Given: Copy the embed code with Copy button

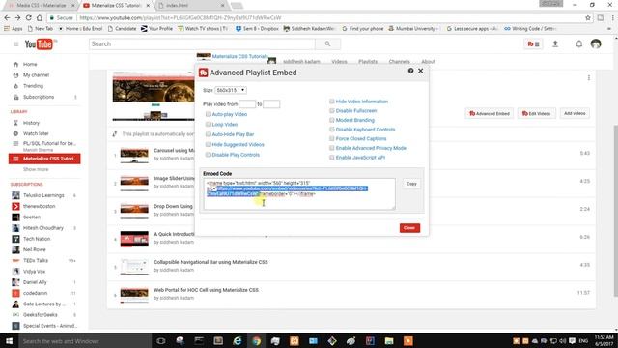Looking at the screenshot, I should click(x=411, y=184).
